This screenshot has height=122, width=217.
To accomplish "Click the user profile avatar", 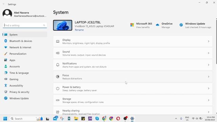I will [7, 14].
